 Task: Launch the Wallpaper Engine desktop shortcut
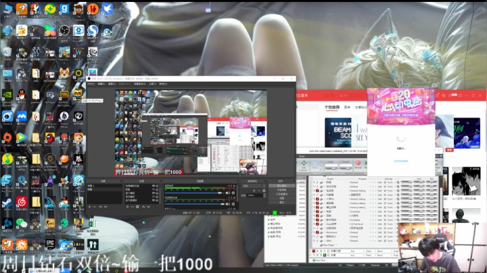tap(78, 30)
